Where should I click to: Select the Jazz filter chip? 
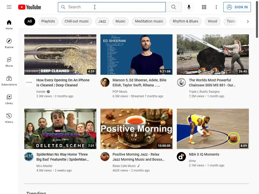pyautogui.click(x=102, y=21)
